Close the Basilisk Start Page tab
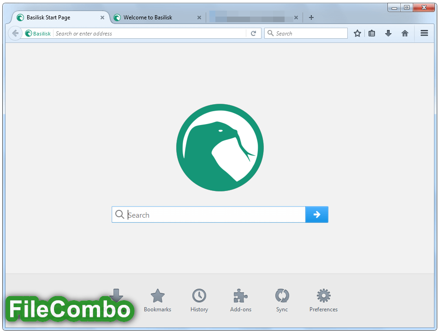Image resolution: width=440 pixels, height=333 pixels. (102, 18)
